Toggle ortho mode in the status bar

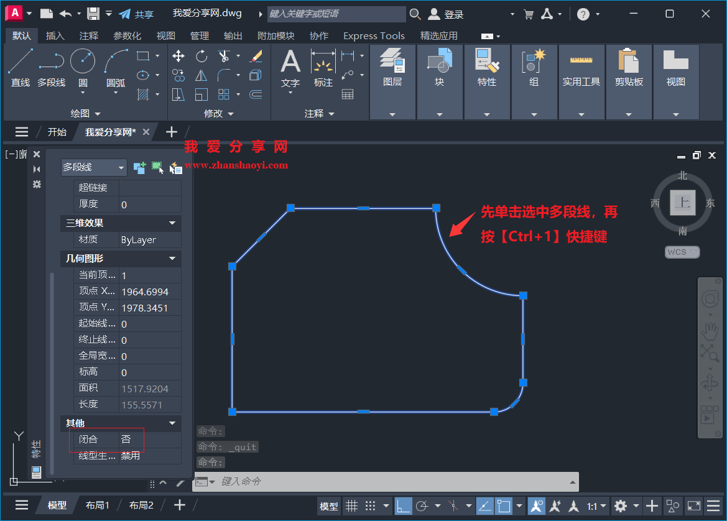point(404,505)
